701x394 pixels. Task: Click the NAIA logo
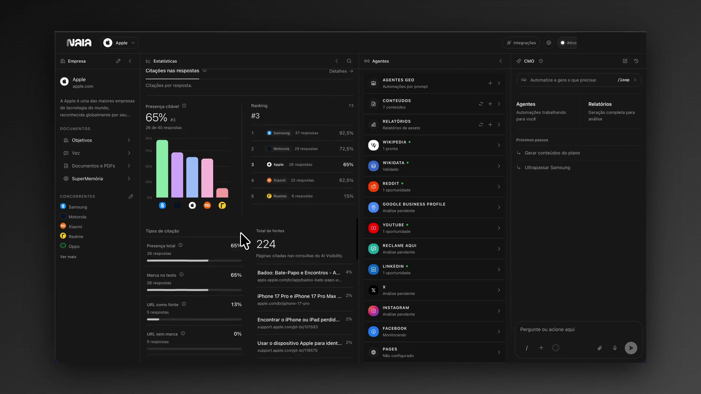[79, 43]
